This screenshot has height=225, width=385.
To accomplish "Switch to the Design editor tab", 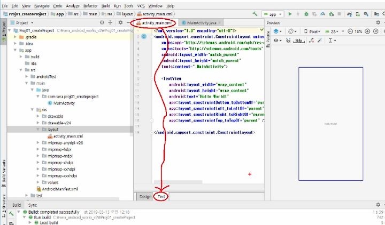I will (x=145, y=196).
